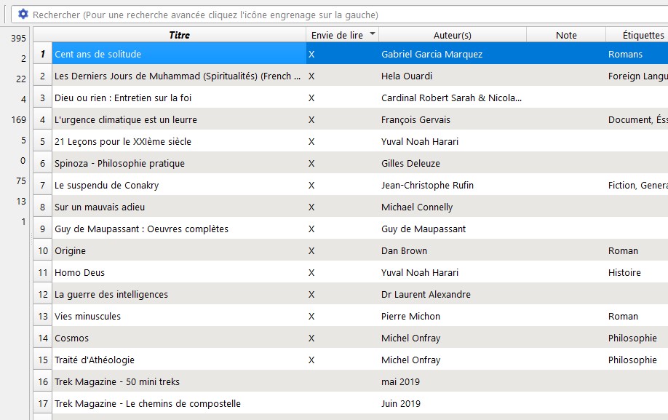Click author cell 'Juin 2019'
The width and height of the screenshot is (668, 420).
400,403
